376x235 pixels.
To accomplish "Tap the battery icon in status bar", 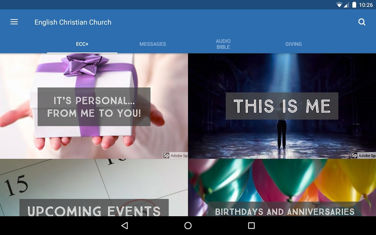I will click(354, 5).
